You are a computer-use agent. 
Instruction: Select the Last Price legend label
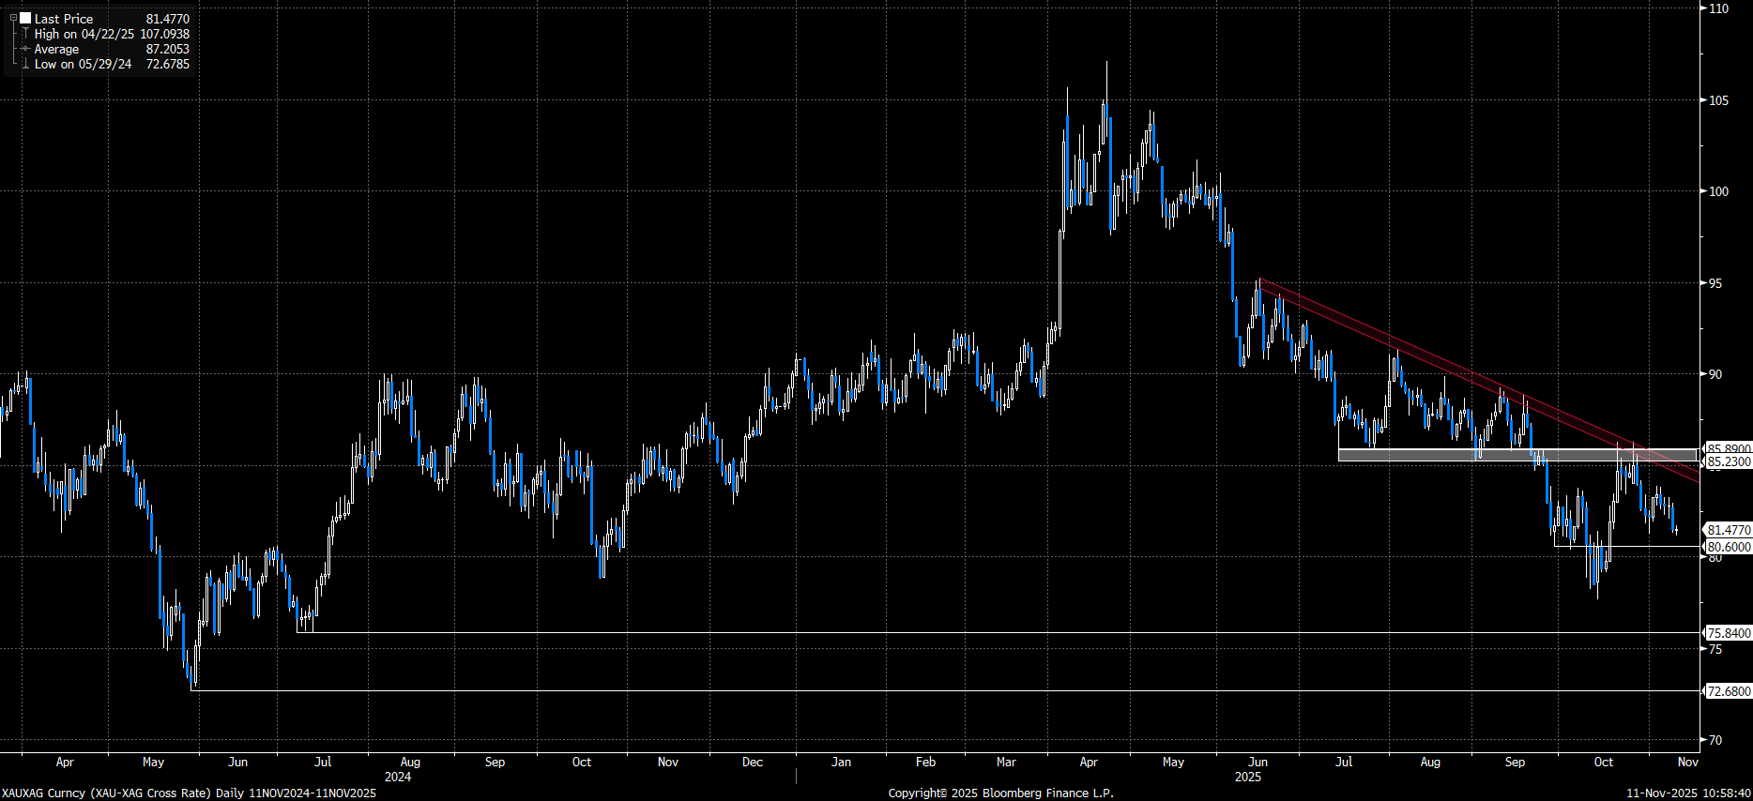(64, 19)
